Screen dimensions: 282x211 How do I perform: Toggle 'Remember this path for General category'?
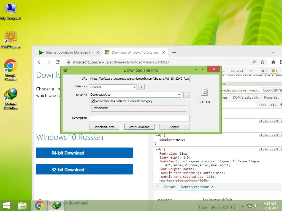tap(93, 101)
